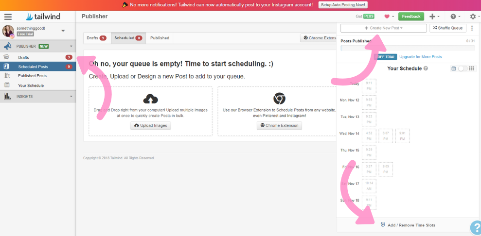Viewport: 481px width, 236px height.
Task: Click the Free Trial label under username
Action: (25, 34)
